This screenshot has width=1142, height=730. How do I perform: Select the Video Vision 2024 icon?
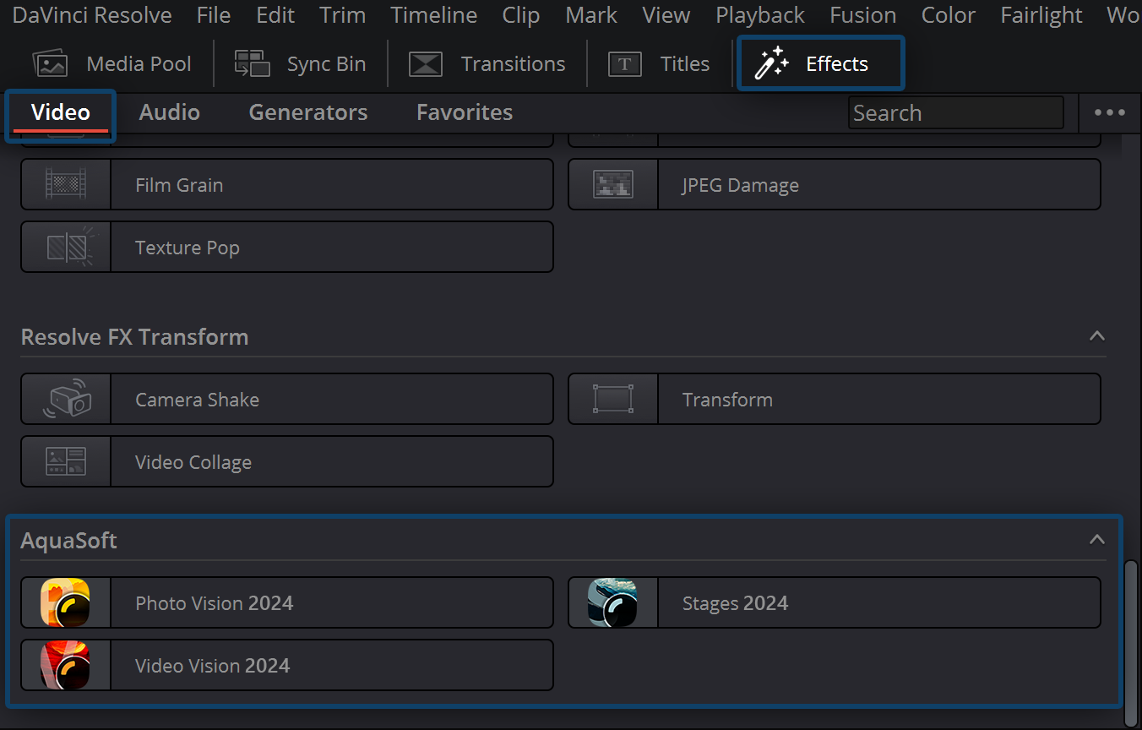click(65, 665)
